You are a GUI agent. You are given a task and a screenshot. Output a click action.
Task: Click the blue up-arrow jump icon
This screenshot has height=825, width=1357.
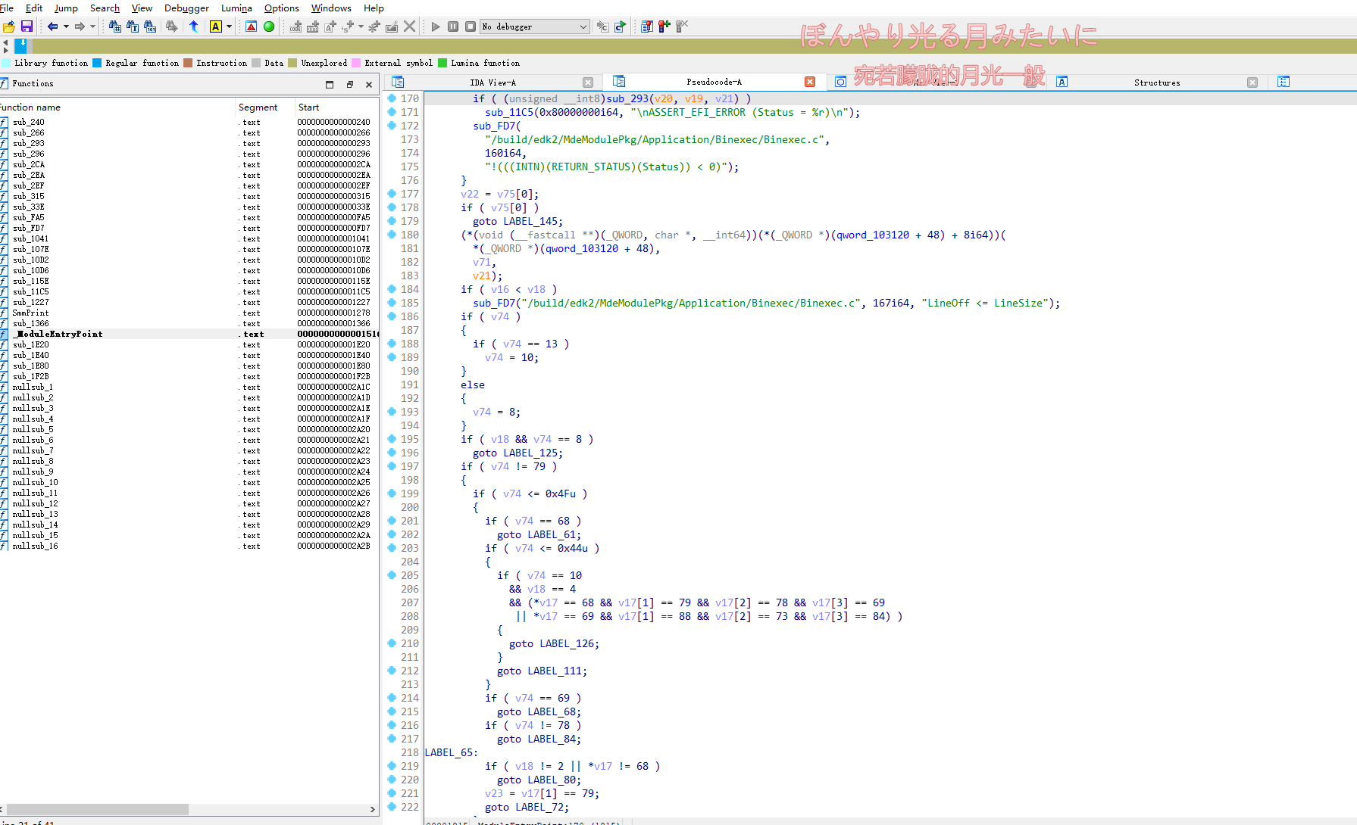(194, 26)
